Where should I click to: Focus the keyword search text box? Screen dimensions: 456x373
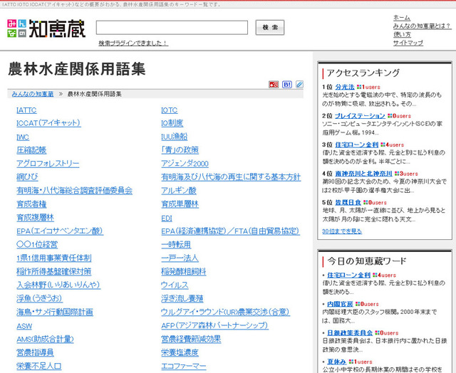[172, 28]
